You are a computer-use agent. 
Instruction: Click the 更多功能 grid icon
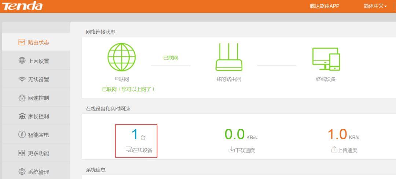pyautogui.click(x=22, y=153)
